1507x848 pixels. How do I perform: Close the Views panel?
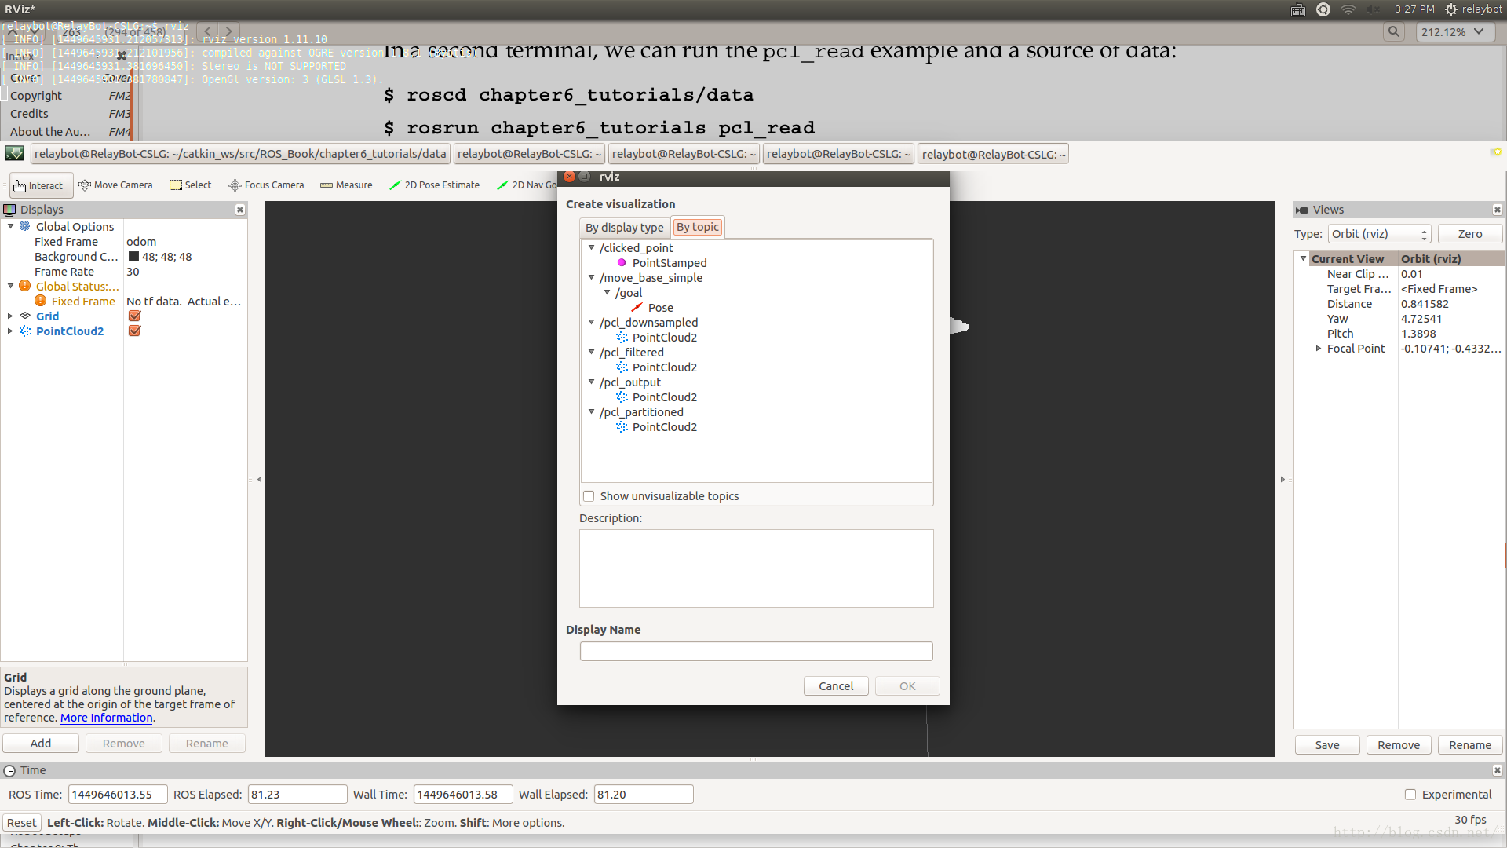[1498, 210]
